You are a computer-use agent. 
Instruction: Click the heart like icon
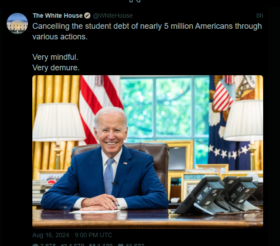(x=121, y=245)
